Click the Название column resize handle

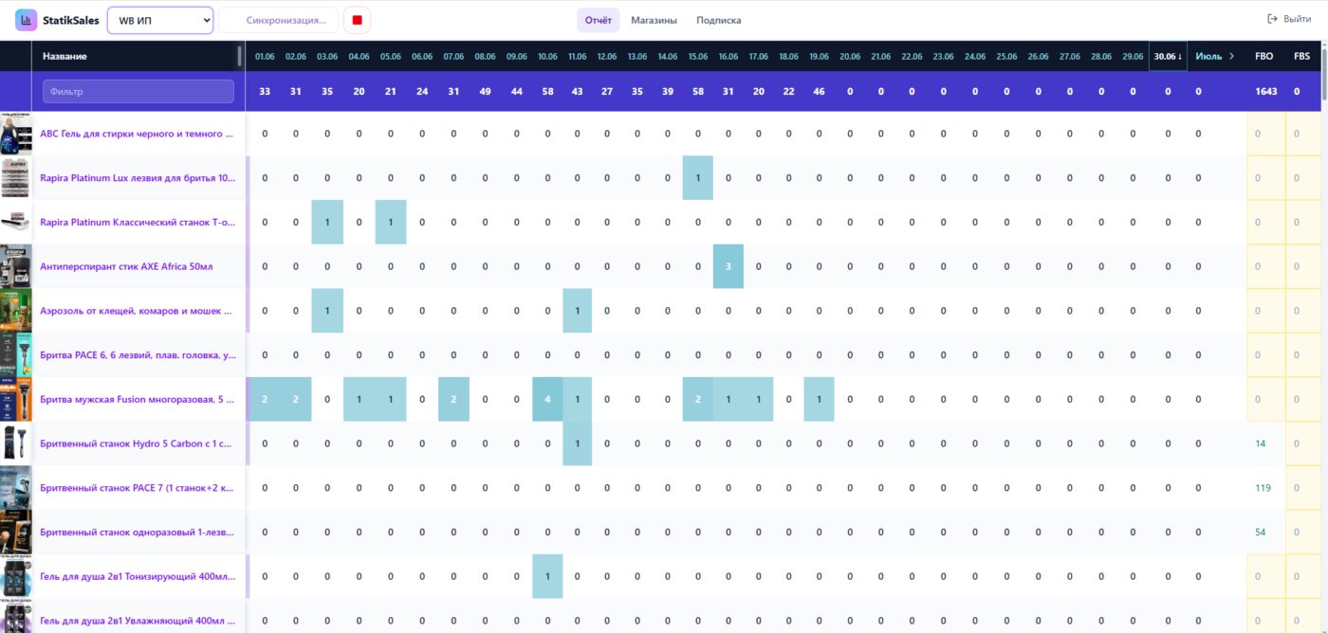point(240,57)
